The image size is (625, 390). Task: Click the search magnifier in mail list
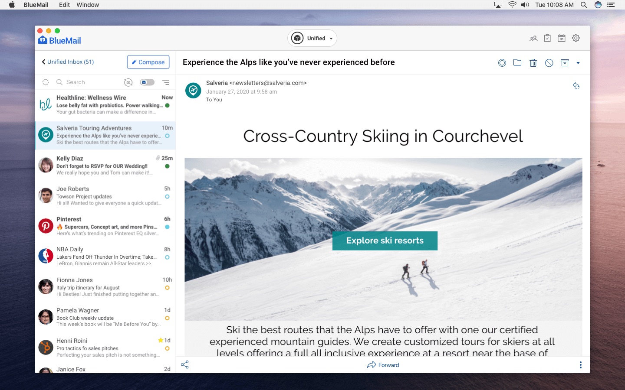pyautogui.click(x=59, y=82)
